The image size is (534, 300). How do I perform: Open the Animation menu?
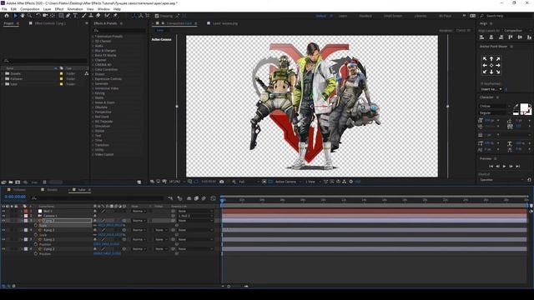coord(75,9)
